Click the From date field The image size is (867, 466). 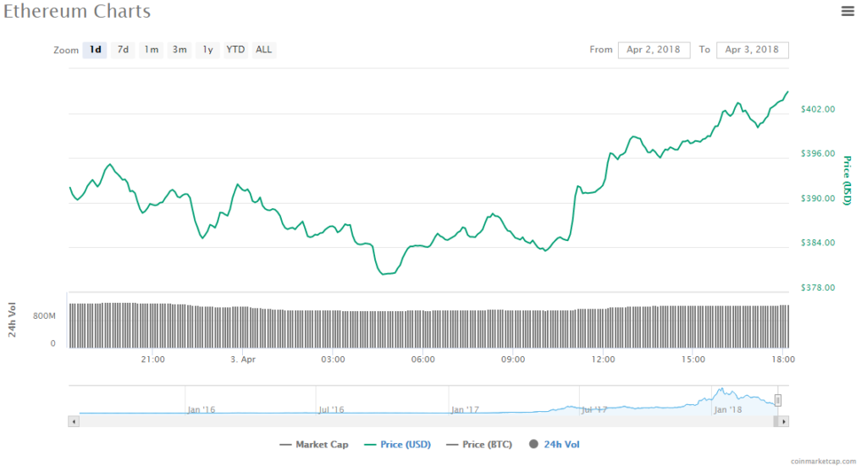click(x=654, y=50)
